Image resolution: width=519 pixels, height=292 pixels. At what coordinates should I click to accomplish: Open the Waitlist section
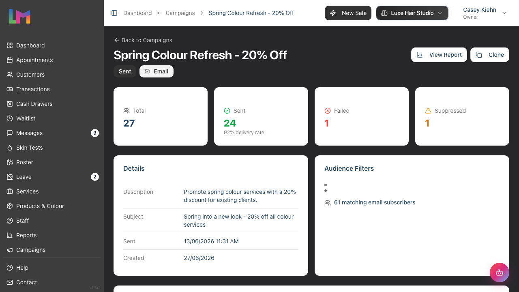tap(52, 118)
